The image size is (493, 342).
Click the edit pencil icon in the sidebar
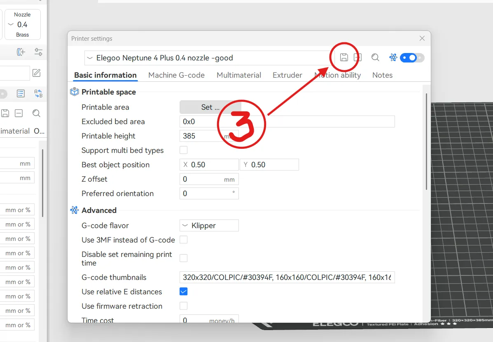tap(37, 73)
